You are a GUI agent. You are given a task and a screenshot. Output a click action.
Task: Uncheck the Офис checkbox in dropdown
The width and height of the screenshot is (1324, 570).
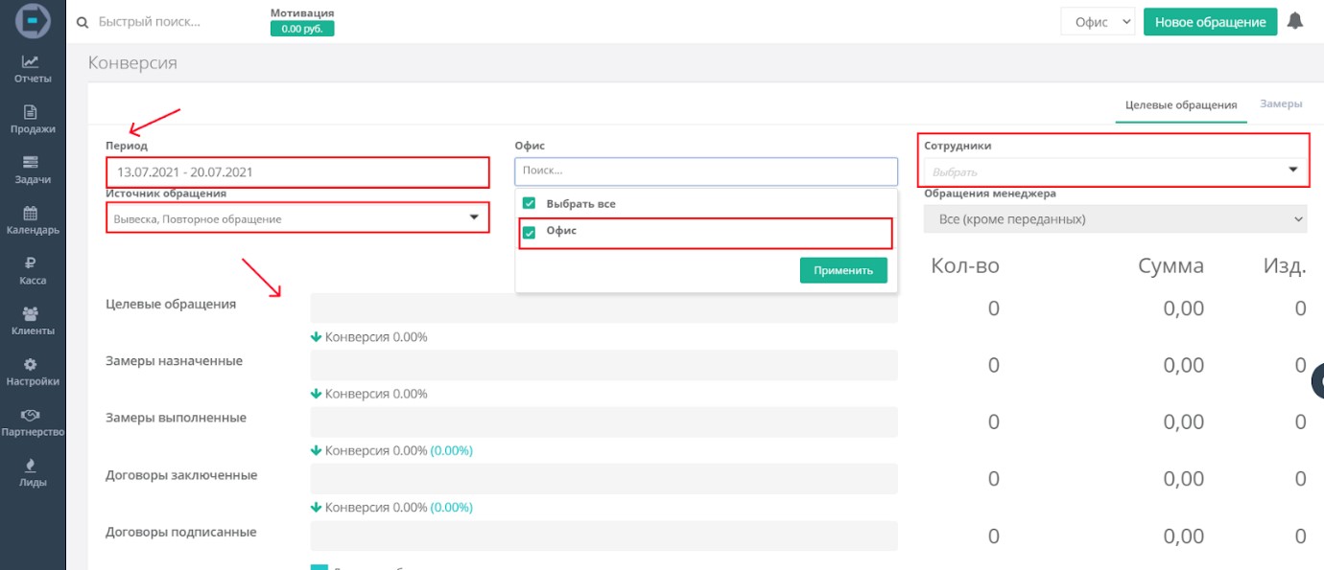point(529,232)
